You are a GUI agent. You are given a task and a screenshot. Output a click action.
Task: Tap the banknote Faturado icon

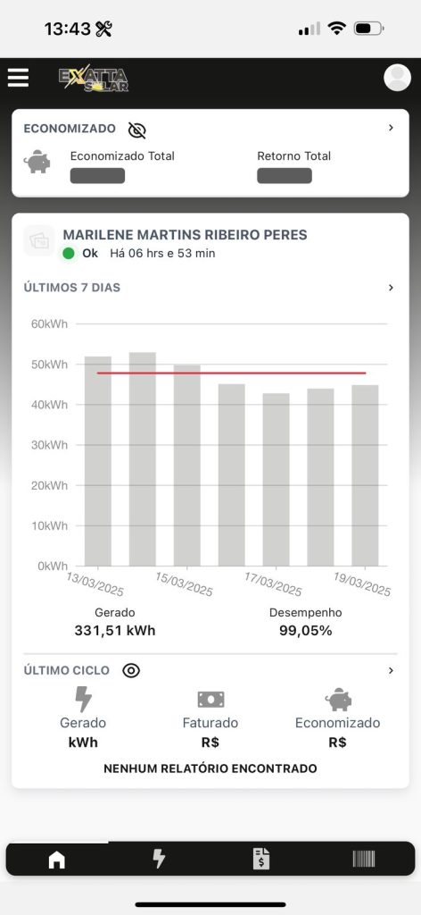[x=210, y=699]
